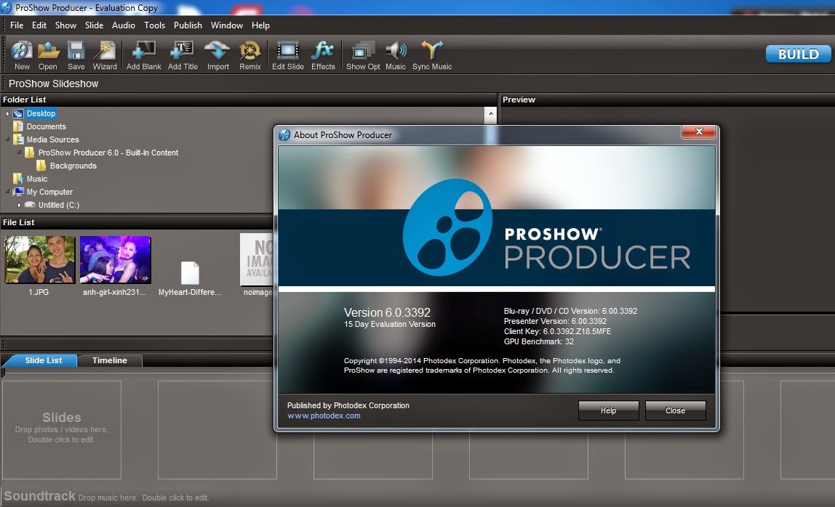Click the Version 6.0.3392 text
The height and width of the screenshot is (507, 835).
tap(387, 312)
